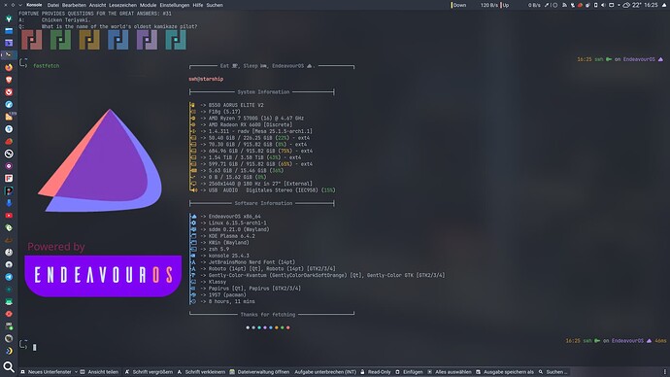Click Ausgabe speichern als button

505,372
